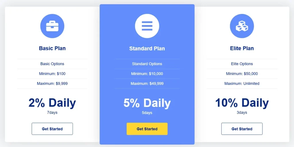Click the 2% Daily rate text
The height and width of the screenshot is (147, 294).
point(52,103)
